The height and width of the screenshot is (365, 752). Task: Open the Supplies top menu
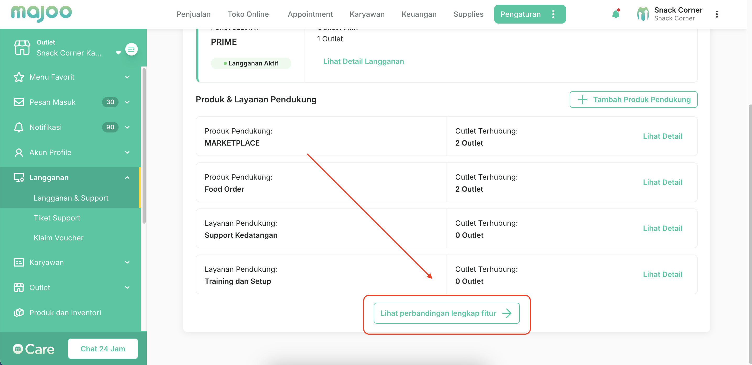tap(468, 14)
